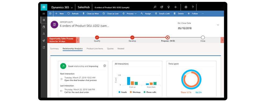The width and height of the screenshot is (269, 103).
Task: Click the green improving relationship arrow icon
Action: pos(63,66)
